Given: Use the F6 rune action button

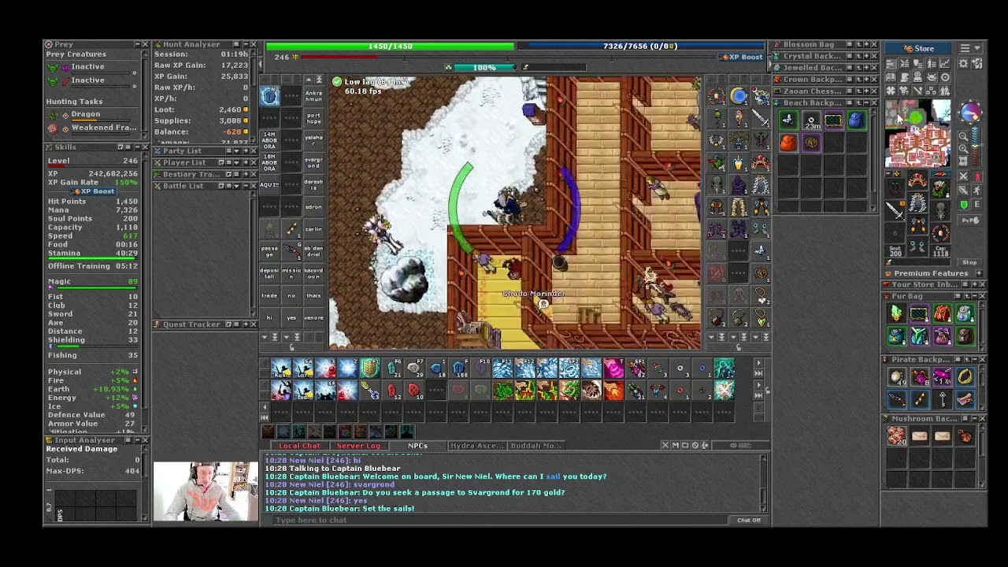Looking at the screenshot, I should [392, 369].
